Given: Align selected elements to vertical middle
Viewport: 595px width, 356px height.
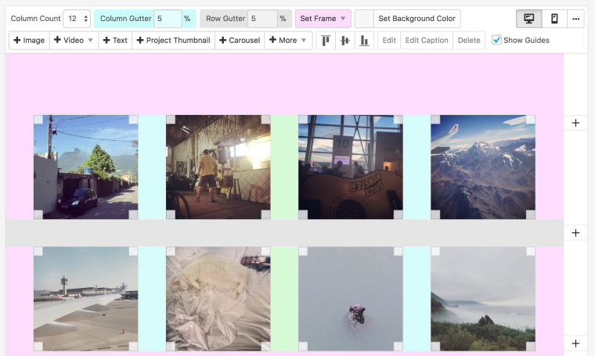Looking at the screenshot, I should point(344,41).
